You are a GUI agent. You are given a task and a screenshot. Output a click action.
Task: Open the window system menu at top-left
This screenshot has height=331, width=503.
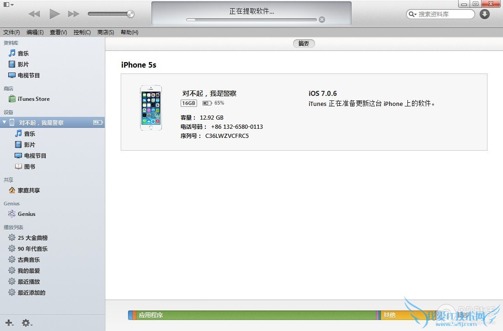(x=6, y=4)
